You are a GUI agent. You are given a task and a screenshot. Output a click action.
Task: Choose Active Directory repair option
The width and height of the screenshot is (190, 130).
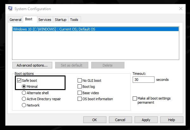(24, 99)
